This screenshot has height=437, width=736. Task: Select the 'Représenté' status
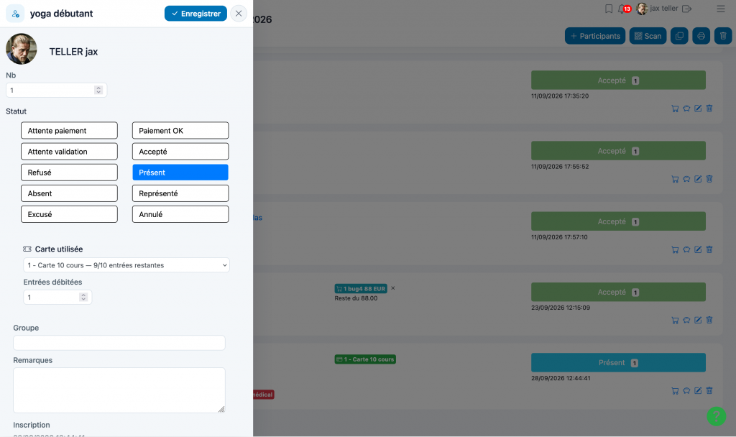click(x=180, y=193)
